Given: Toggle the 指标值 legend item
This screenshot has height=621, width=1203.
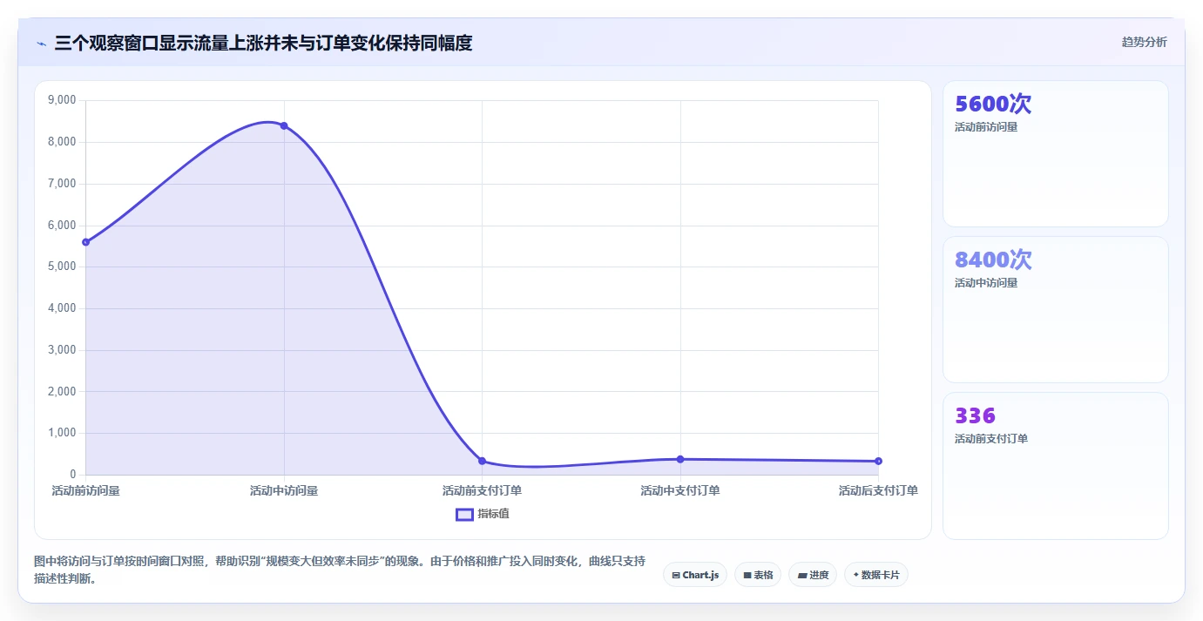Looking at the screenshot, I should click(483, 514).
